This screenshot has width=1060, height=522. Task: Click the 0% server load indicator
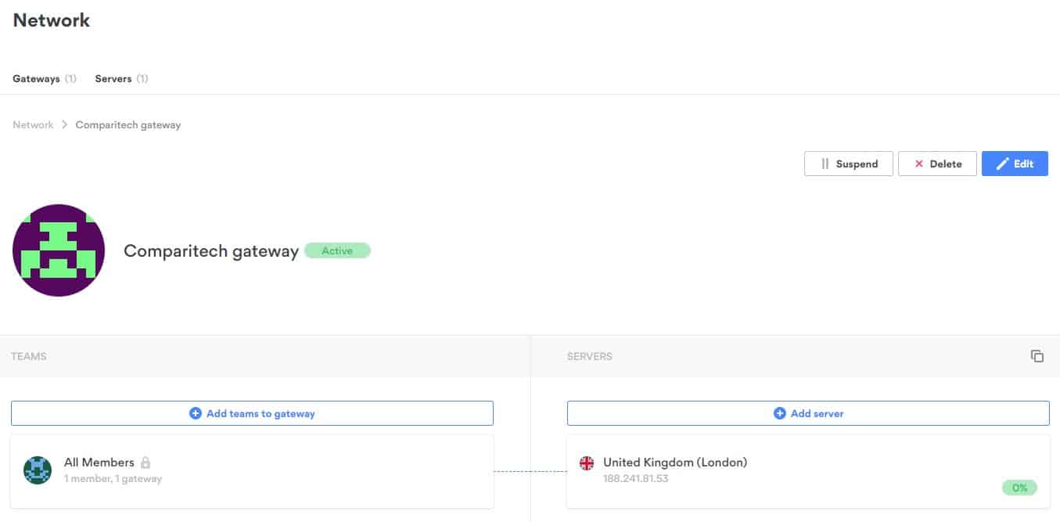pos(1019,488)
